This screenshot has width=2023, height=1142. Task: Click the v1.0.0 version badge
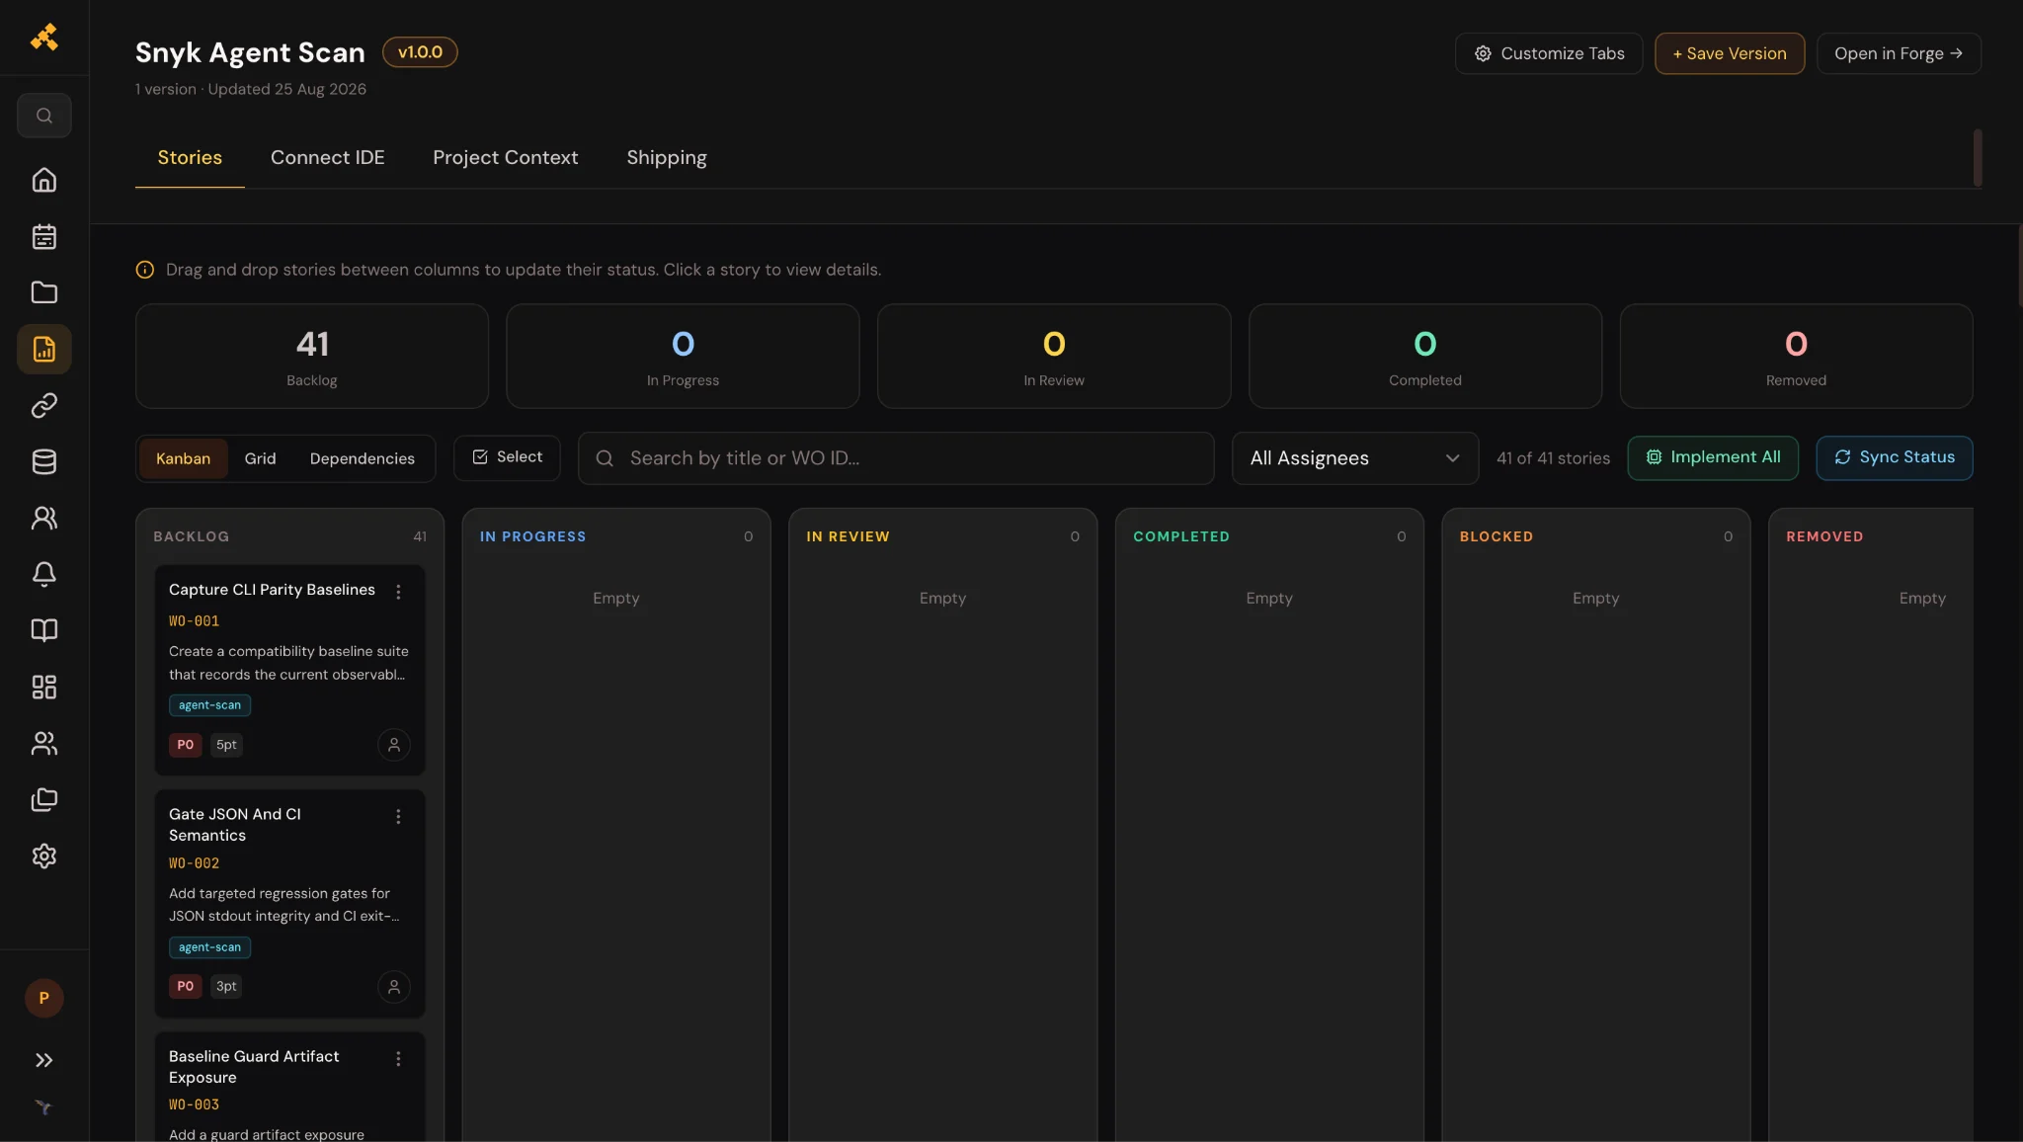click(420, 52)
